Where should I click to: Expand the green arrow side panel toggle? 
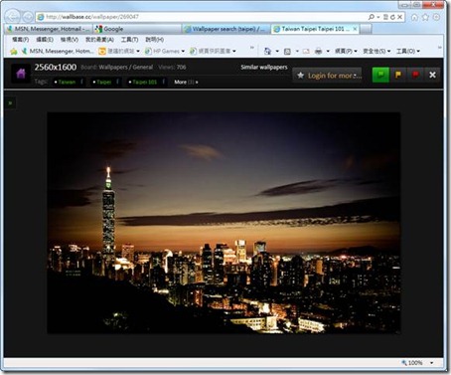(10, 103)
